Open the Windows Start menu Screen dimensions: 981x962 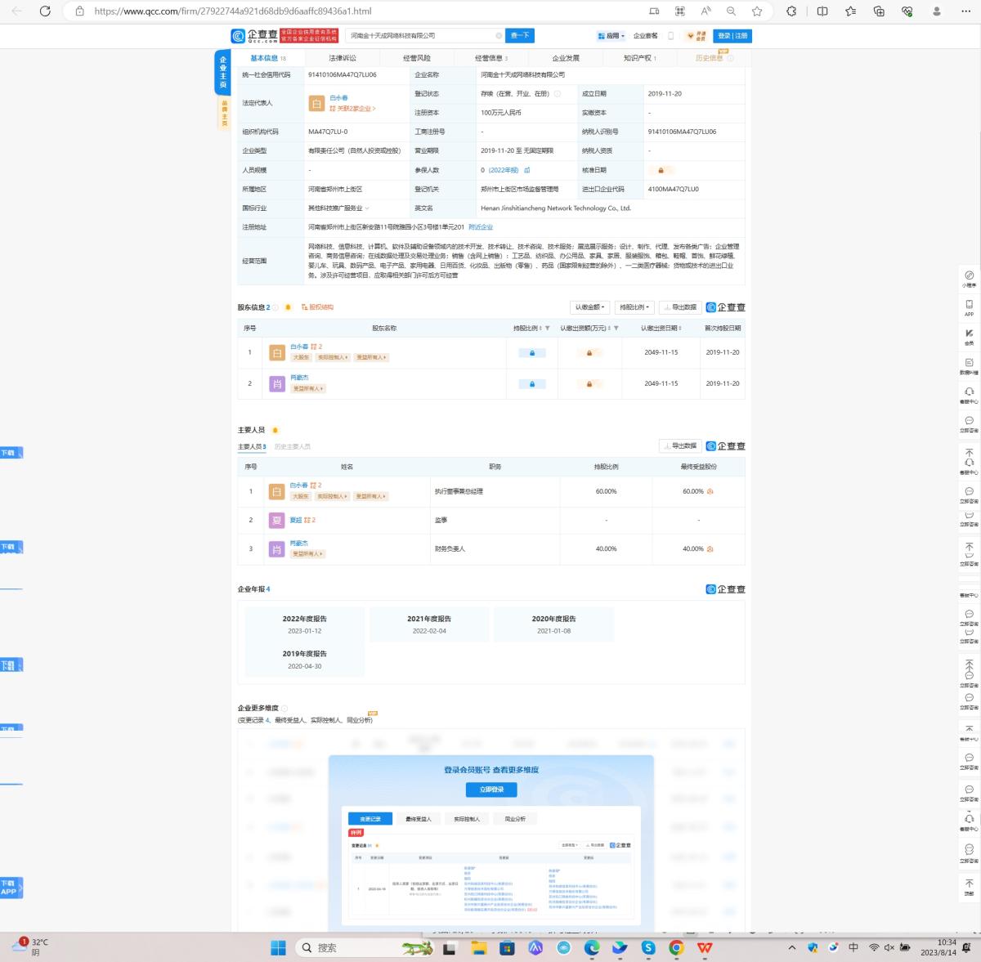coord(278,947)
